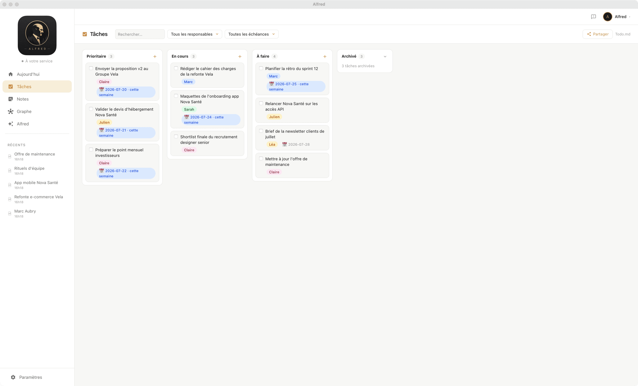Check off Rédiger le cahier des charges
This screenshot has width=638, height=386.
click(x=176, y=68)
